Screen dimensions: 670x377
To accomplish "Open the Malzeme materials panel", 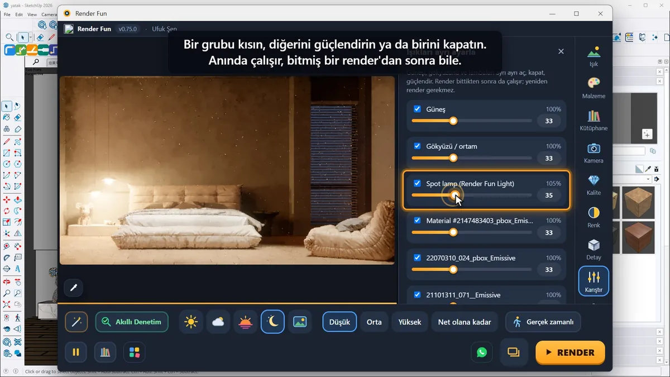I will [x=594, y=88].
